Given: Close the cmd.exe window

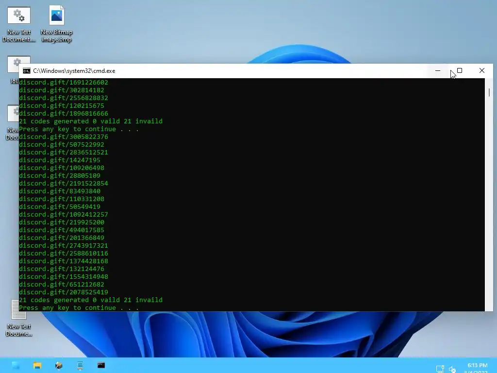Looking at the screenshot, I should 482,71.
